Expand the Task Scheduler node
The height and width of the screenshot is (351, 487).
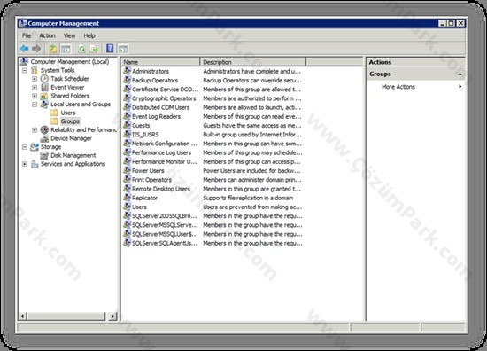(x=35, y=79)
